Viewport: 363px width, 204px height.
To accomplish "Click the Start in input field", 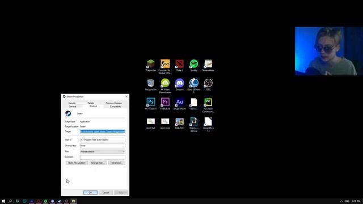I will click(x=103, y=140).
